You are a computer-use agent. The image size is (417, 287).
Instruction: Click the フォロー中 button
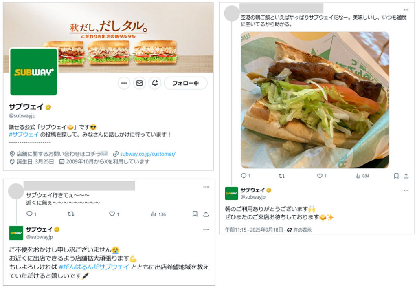point(186,83)
